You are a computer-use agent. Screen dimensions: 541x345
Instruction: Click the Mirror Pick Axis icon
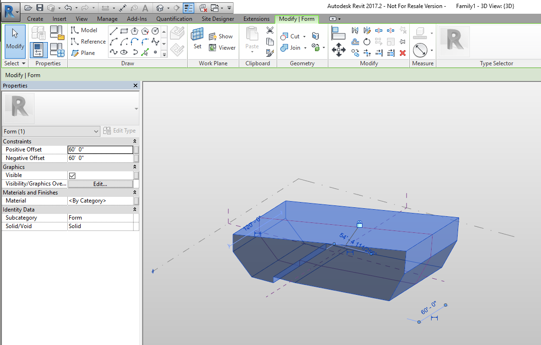coord(355,31)
